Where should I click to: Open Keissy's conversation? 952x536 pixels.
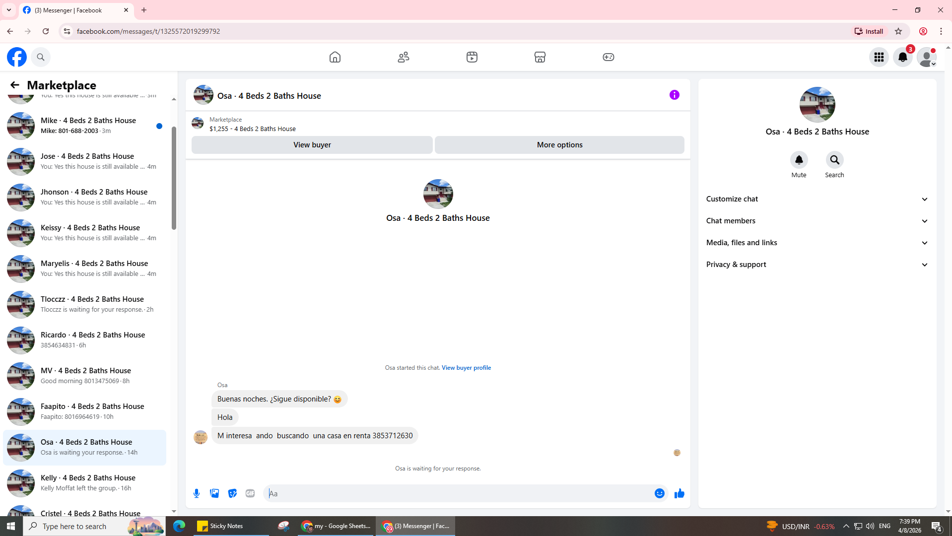pyautogui.click(x=84, y=233)
